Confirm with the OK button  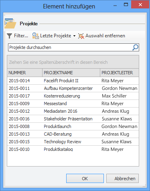(85, 179)
